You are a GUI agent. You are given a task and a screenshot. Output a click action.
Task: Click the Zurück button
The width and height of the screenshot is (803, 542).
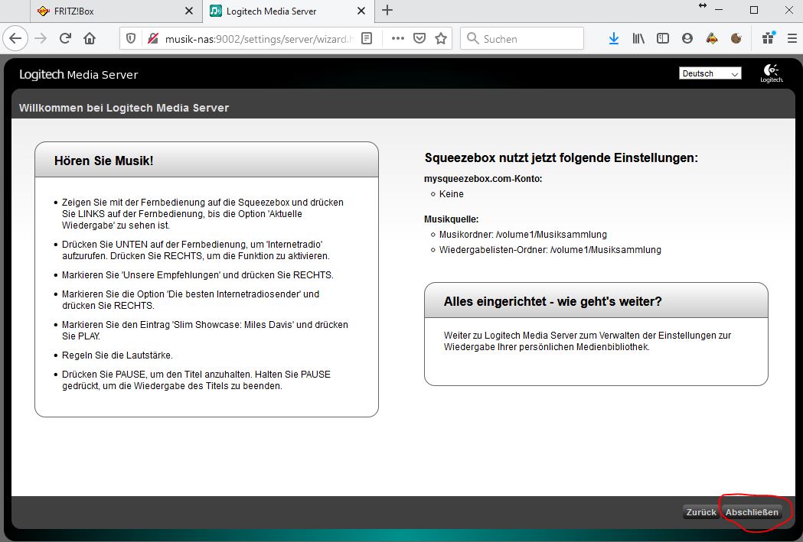point(701,512)
